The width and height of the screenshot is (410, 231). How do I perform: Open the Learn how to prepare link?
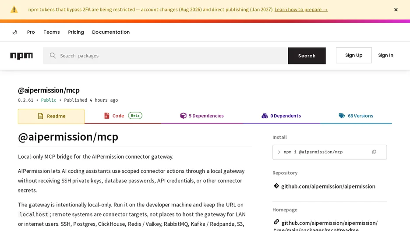tap(301, 9)
